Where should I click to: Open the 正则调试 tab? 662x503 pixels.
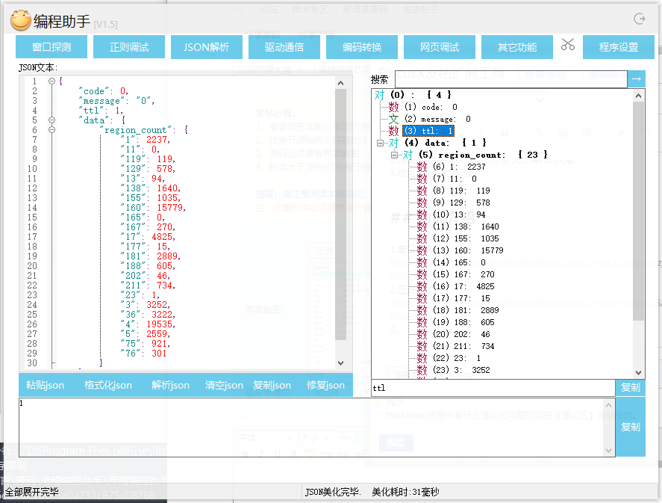tap(129, 47)
